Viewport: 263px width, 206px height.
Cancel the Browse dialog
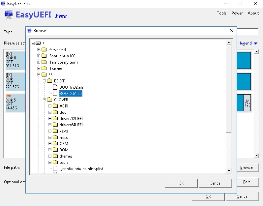click(x=215, y=183)
